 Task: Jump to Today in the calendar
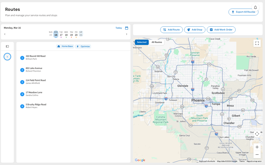(119, 28)
